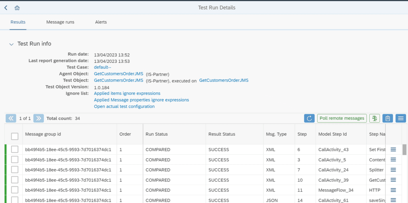Screen dimensions: 408x203
Task: Click the Splitter step name cell
Action: click(x=376, y=170)
